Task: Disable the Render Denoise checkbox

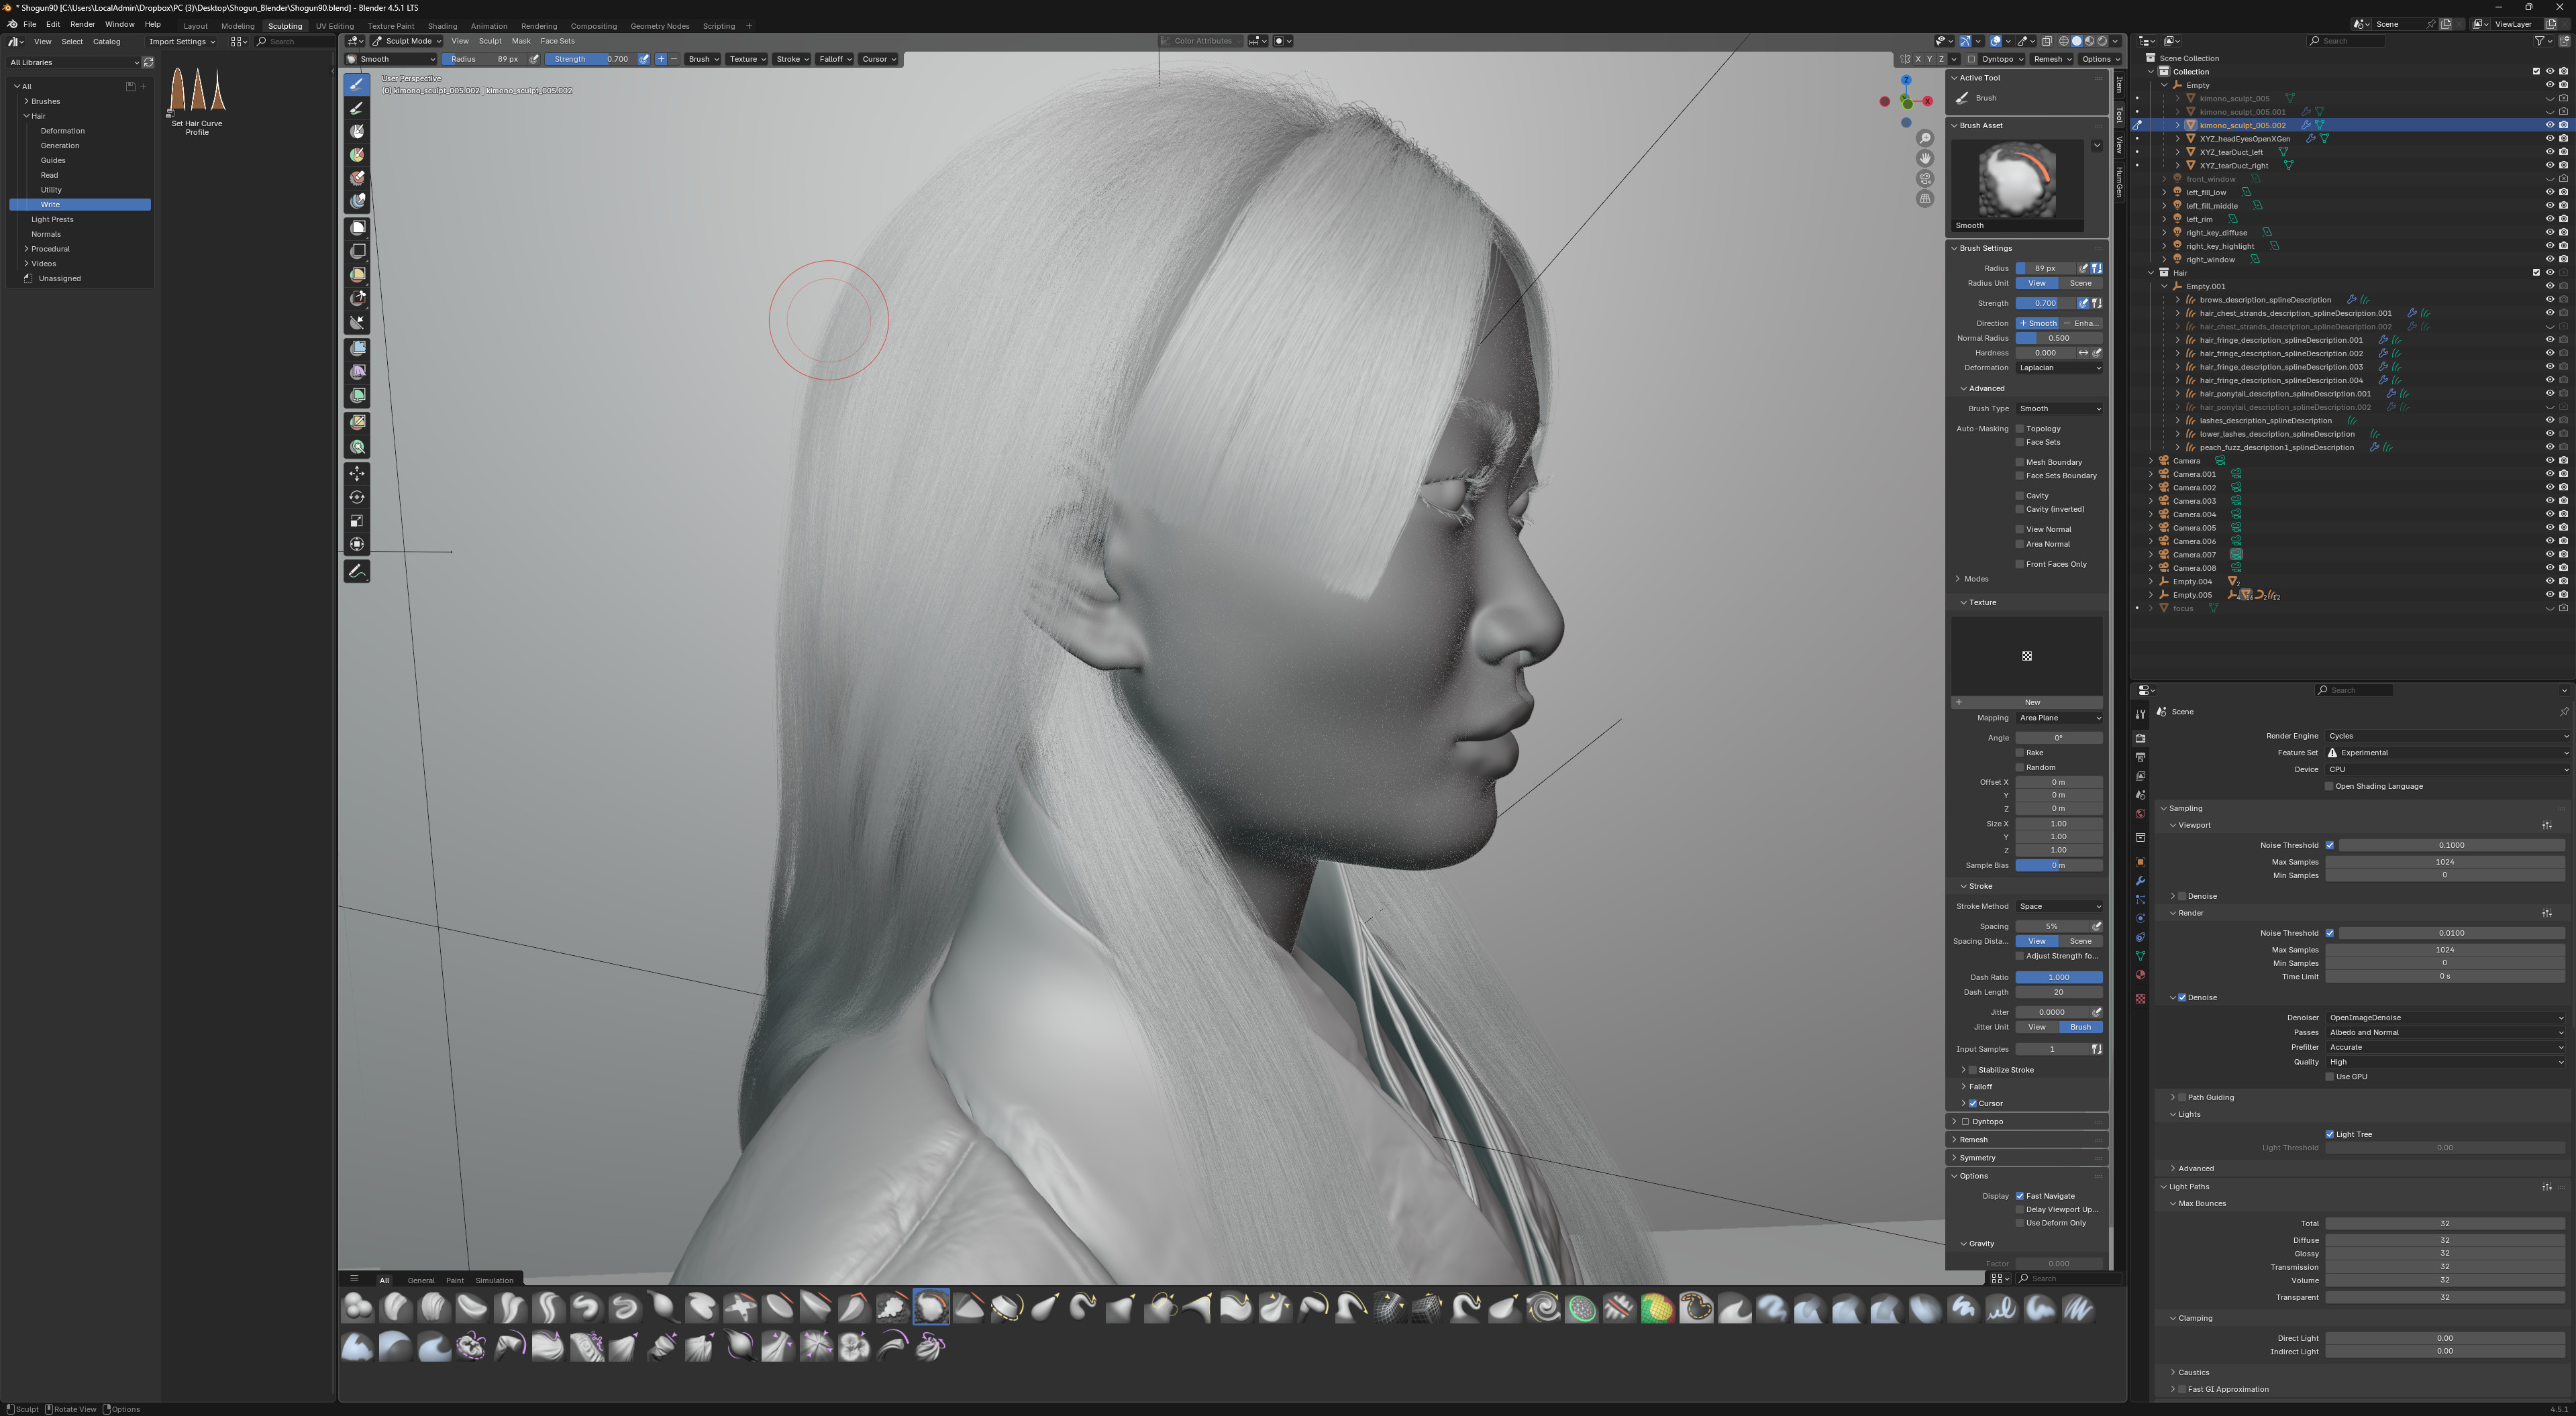Action: tap(2182, 998)
